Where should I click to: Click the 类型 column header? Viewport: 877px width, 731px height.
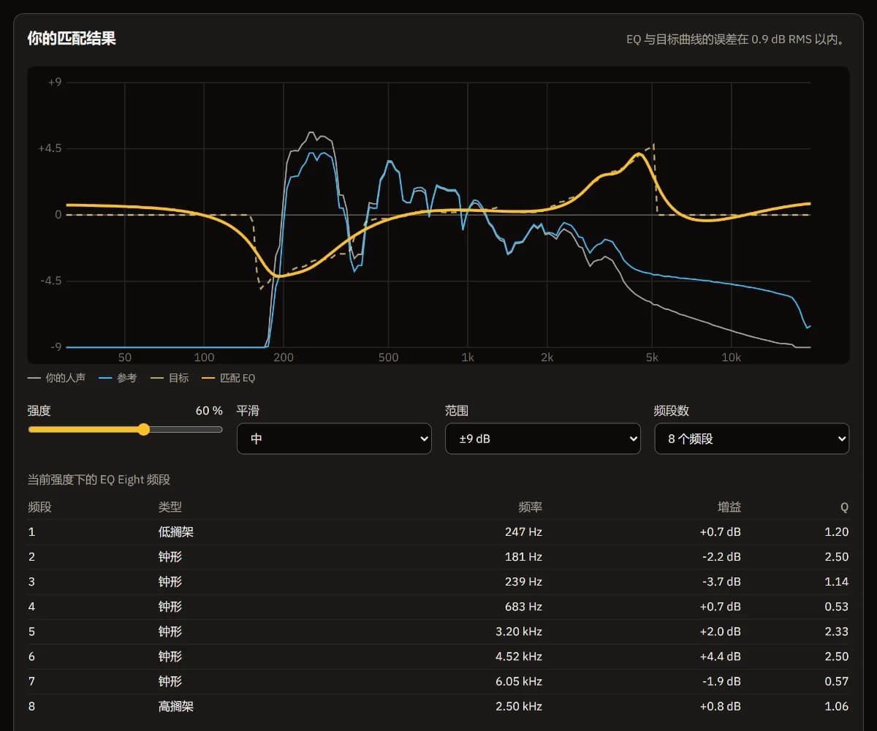click(x=170, y=507)
